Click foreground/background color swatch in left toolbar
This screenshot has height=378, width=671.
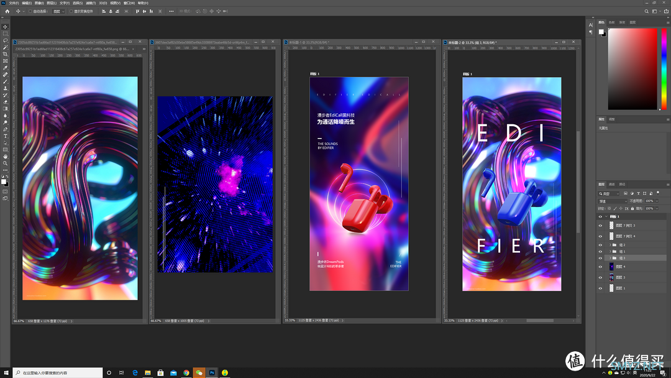coord(4,182)
